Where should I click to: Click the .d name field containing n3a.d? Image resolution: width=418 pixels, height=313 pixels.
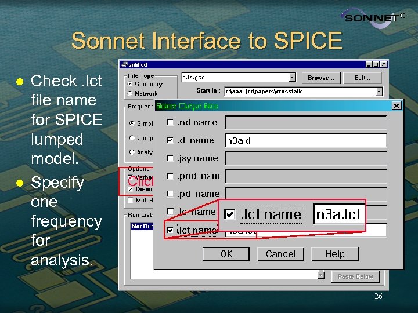click(x=306, y=140)
